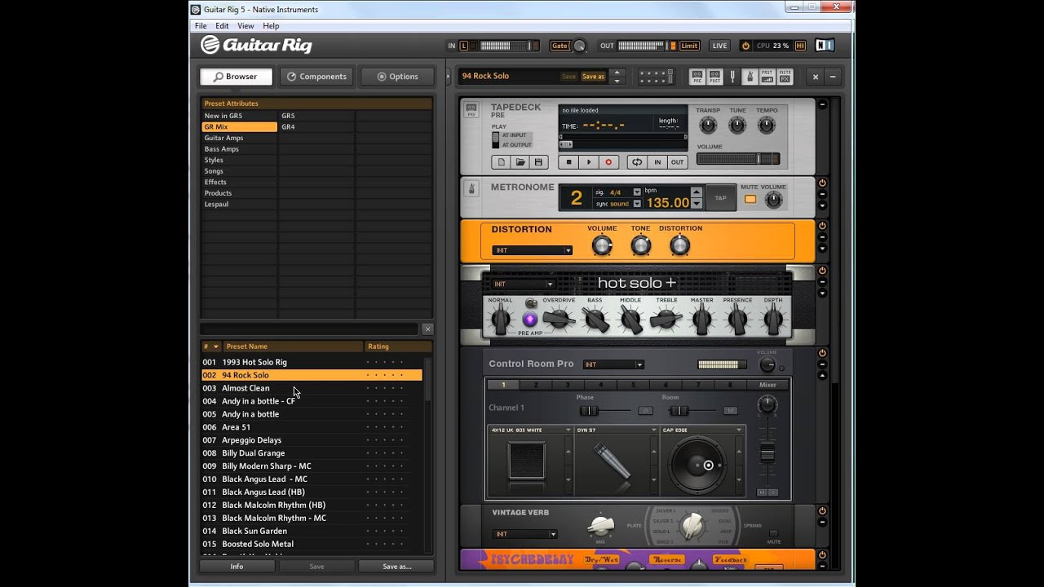Open the virtual rig kontrol dots icon
The image size is (1044, 587).
656,77
